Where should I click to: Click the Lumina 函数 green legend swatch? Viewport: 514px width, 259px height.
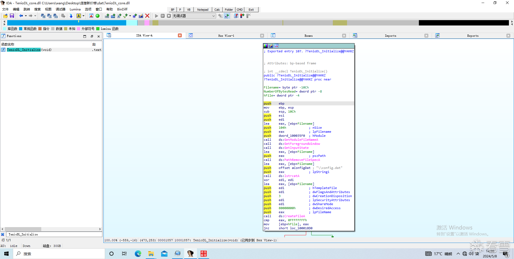[x=98, y=29]
